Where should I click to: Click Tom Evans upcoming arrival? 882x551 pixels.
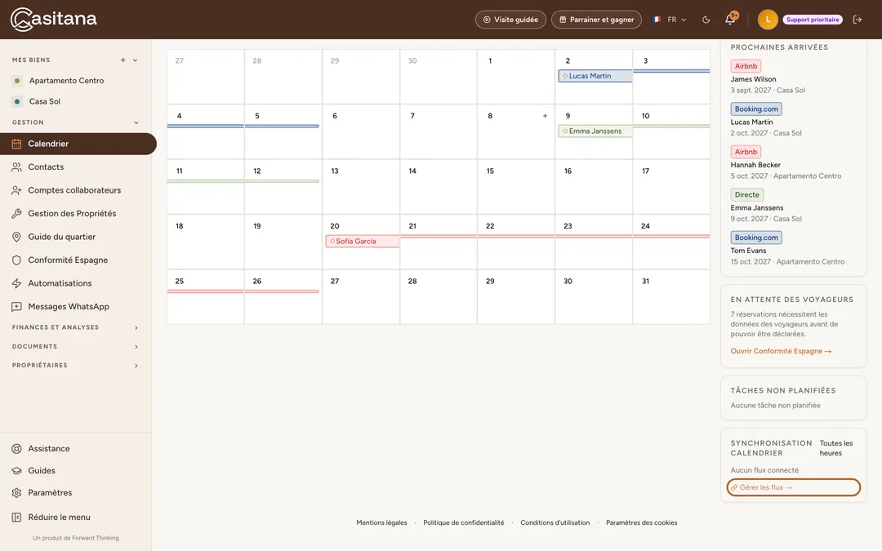(748, 251)
